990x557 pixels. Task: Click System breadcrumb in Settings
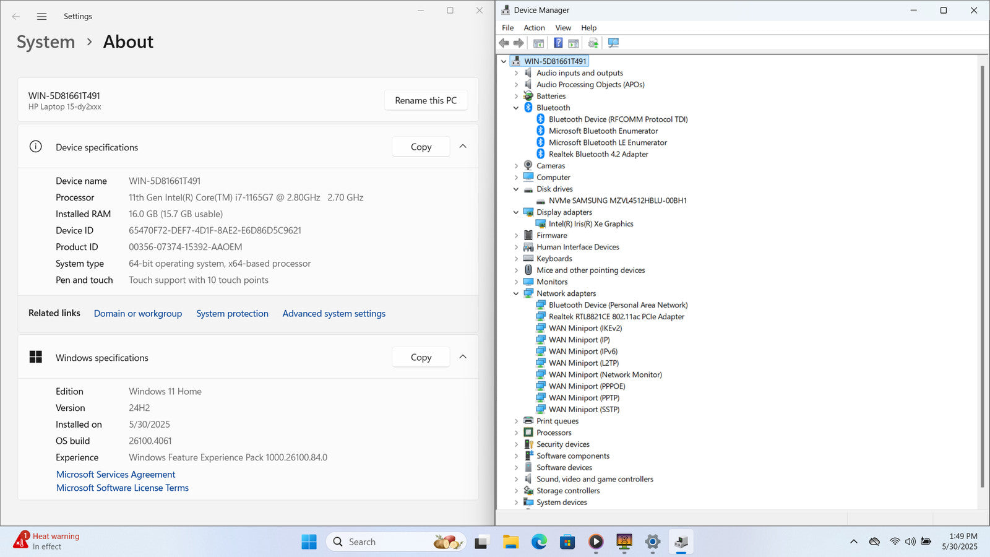46,42
